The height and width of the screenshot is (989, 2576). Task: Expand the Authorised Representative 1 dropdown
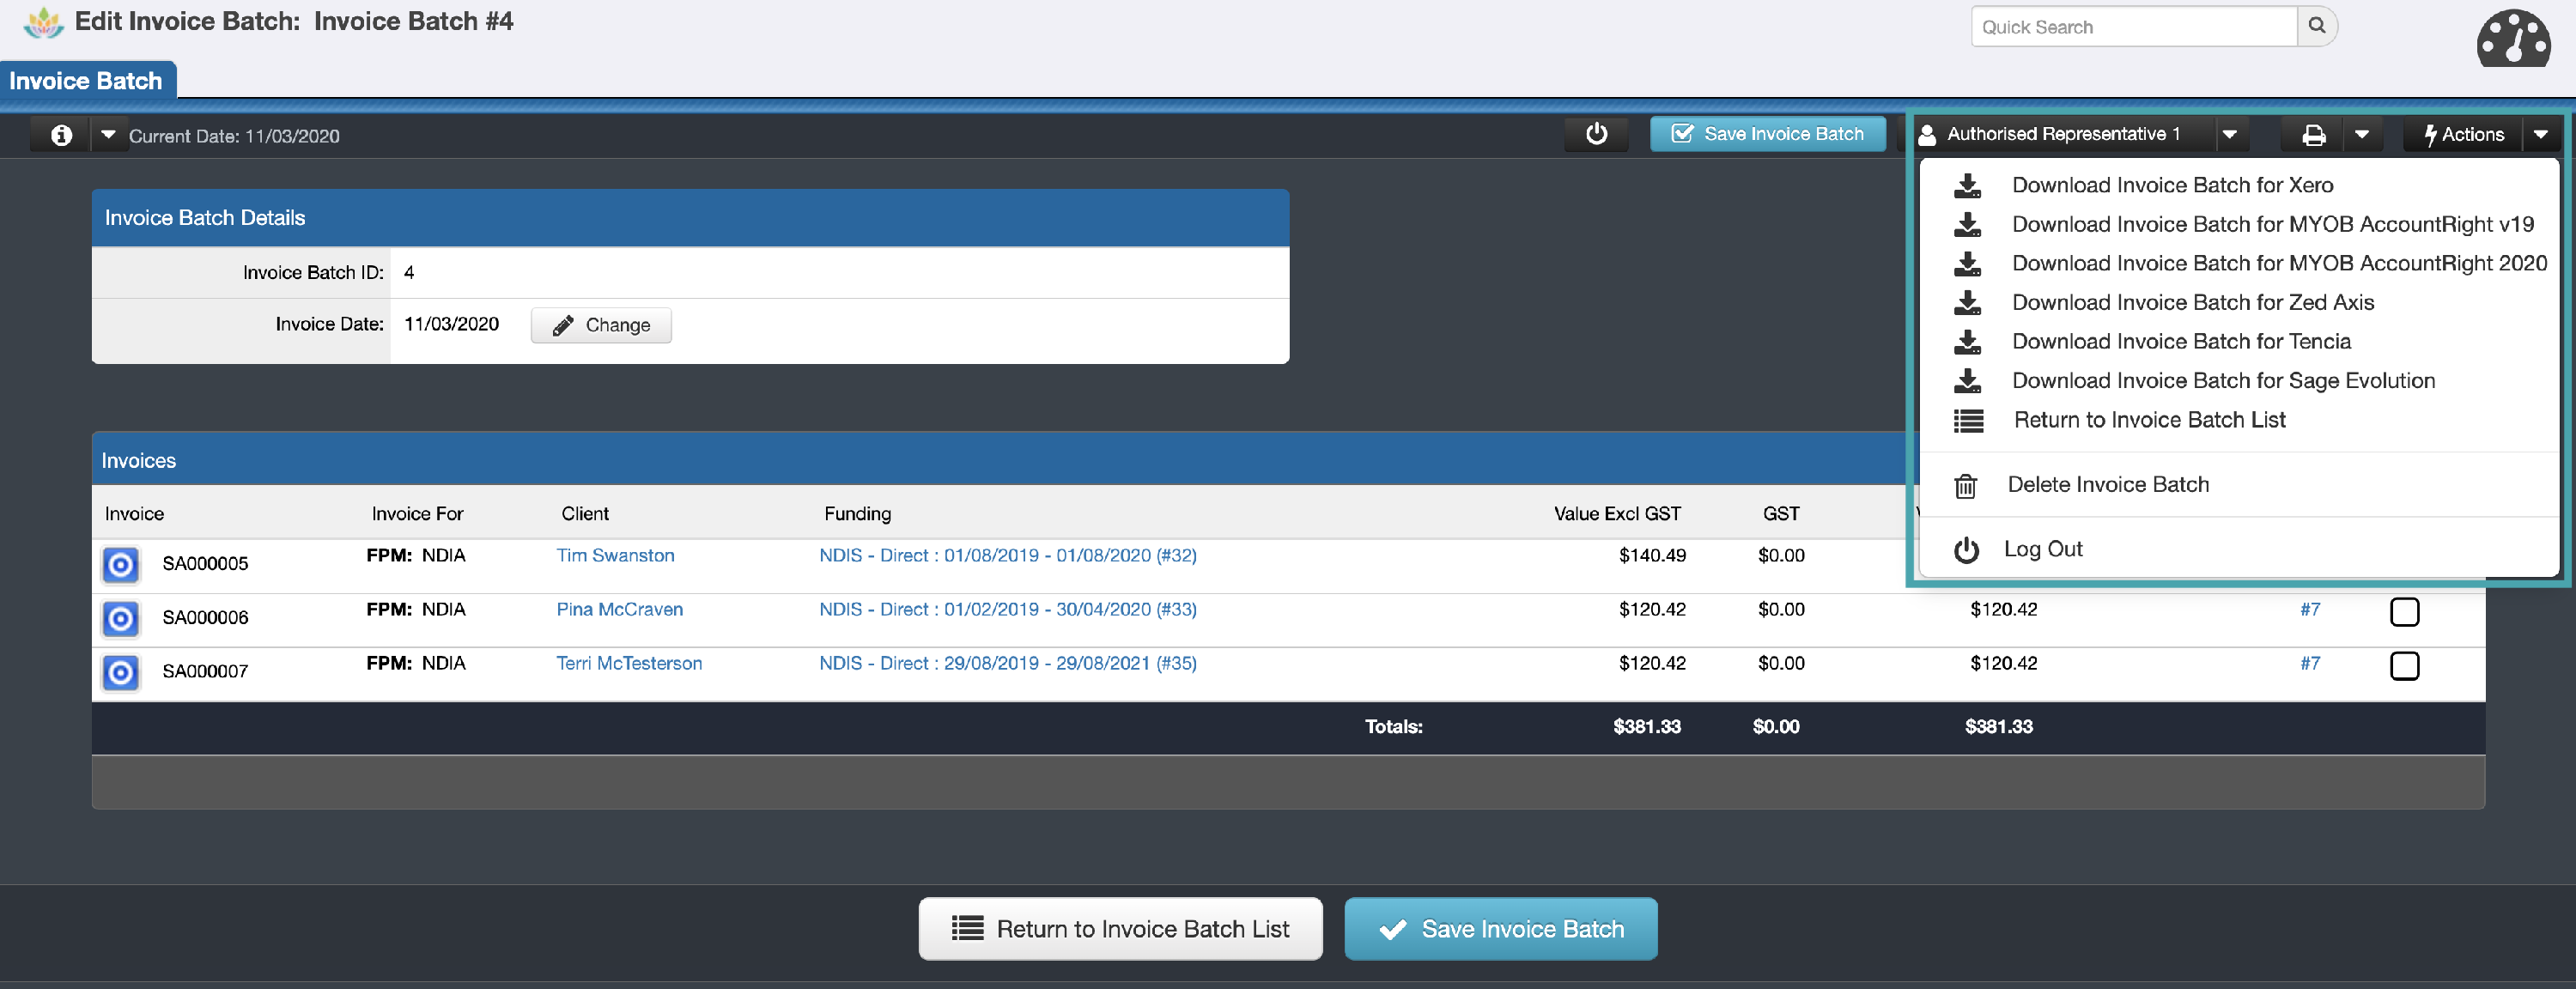click(2229, 134)
